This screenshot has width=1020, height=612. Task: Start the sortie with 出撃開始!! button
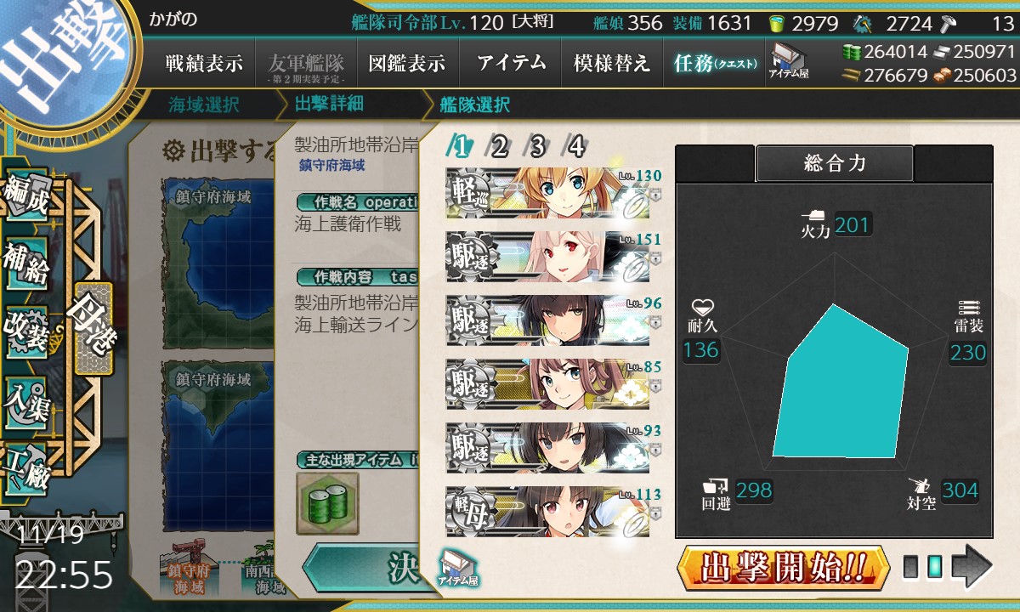[x=784, y=566]
